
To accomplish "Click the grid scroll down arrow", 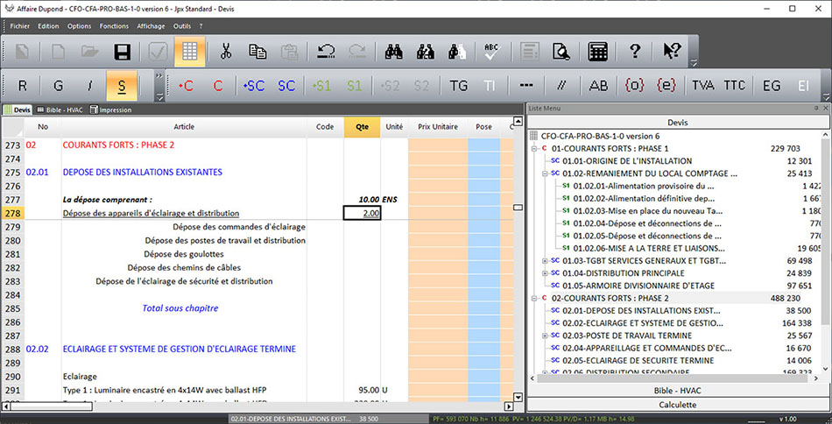I will 518,397.
